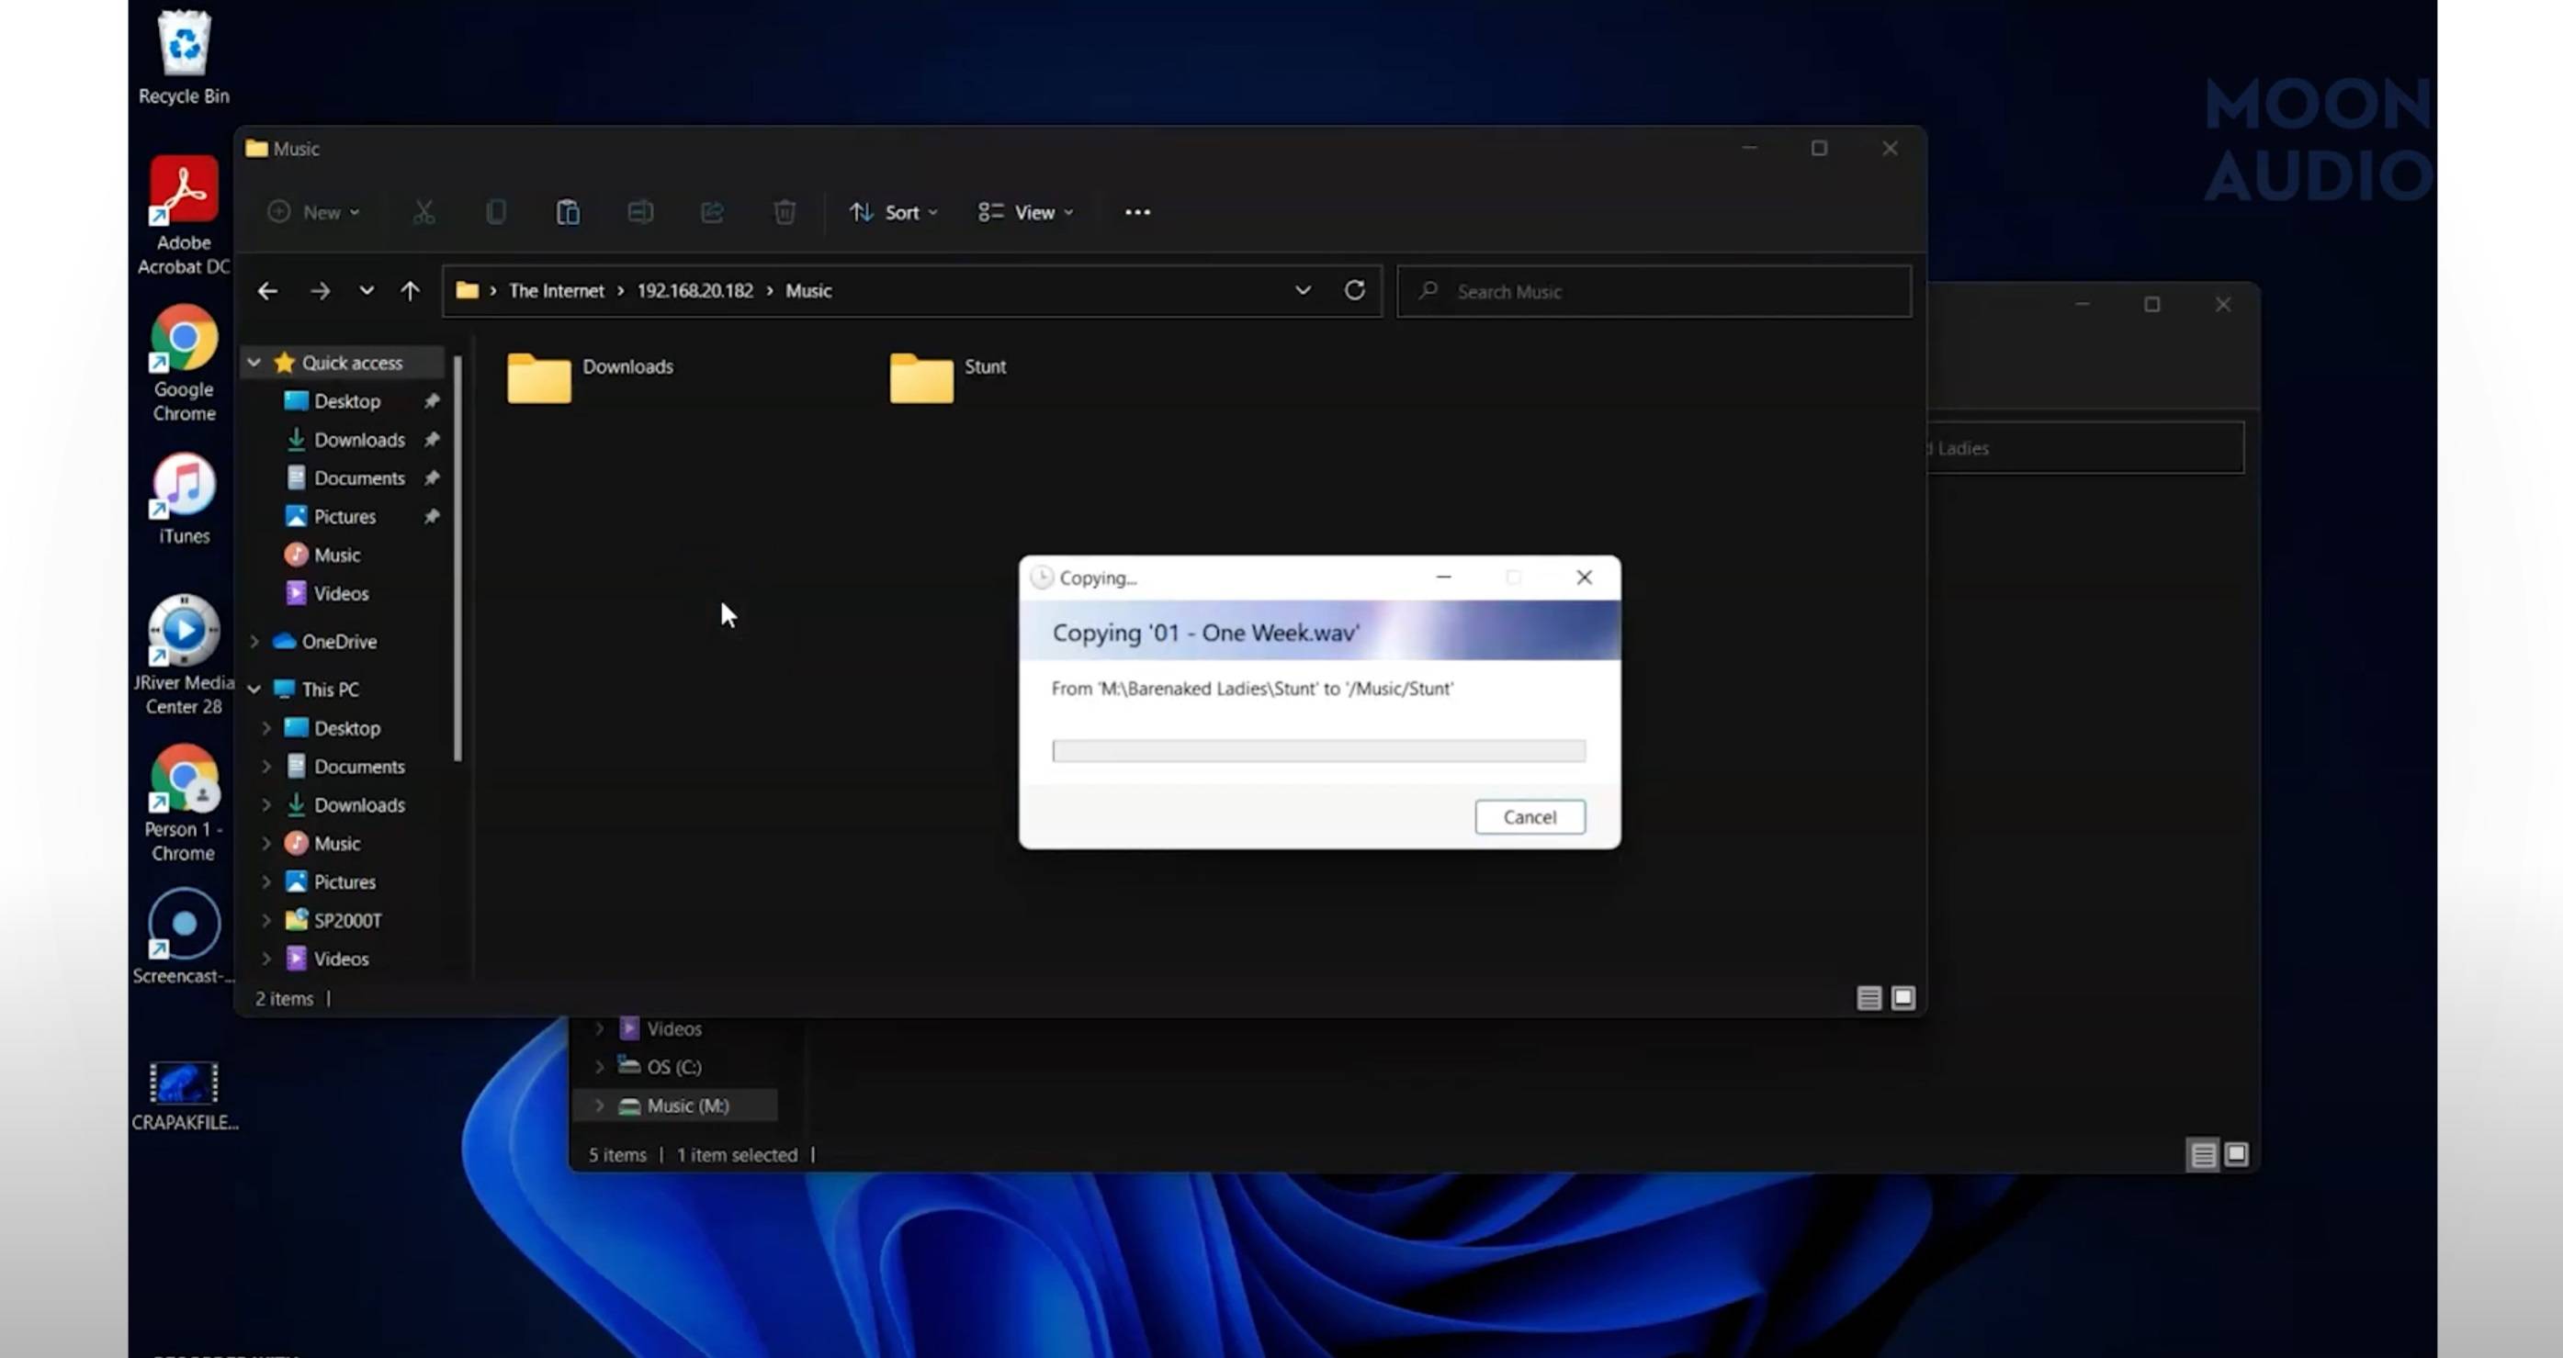This screenshot has width=2563, height=1358.
Task: Expand Music (M:) in the rear window
Action: pos(599,1105)
